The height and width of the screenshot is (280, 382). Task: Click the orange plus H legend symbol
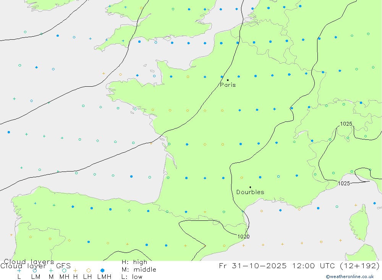coord(75,270)
